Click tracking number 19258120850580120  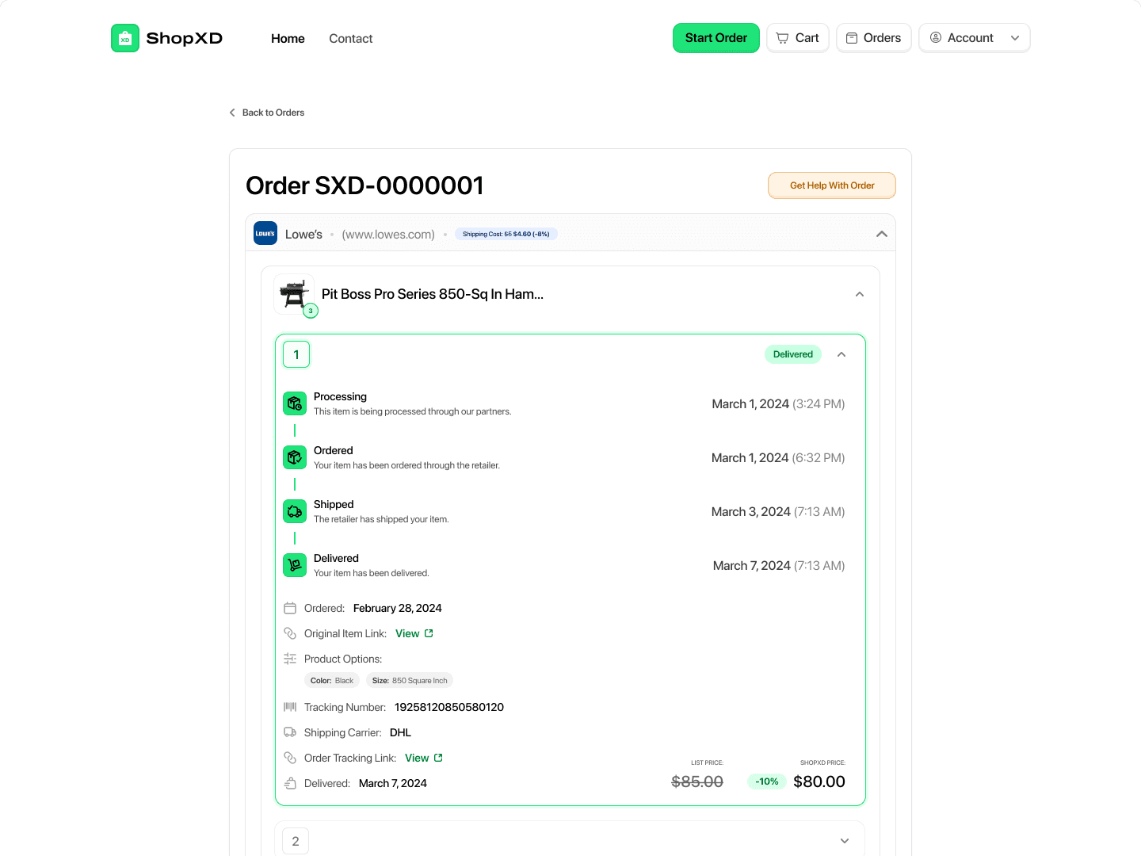[x=449, y=707]
